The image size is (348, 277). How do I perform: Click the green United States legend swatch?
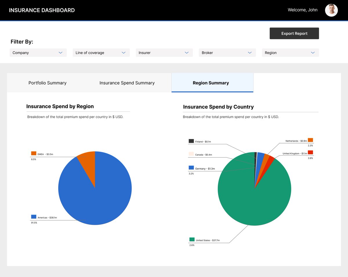click(192, 240)
